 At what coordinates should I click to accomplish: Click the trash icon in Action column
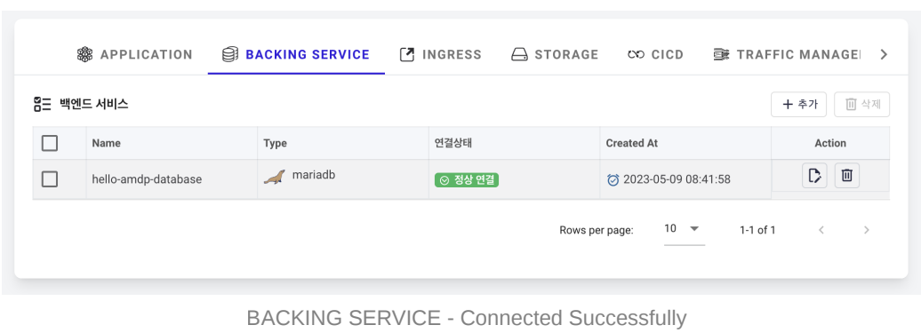tap(846, 175)
